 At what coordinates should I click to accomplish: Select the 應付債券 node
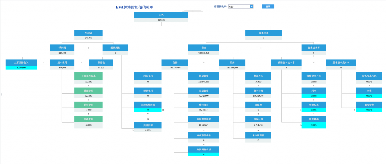tap(204, 105)
